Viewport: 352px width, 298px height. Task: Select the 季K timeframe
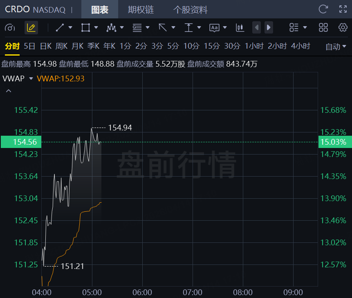(93, 46)
